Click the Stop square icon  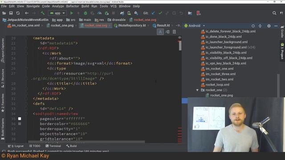[114, 13]
